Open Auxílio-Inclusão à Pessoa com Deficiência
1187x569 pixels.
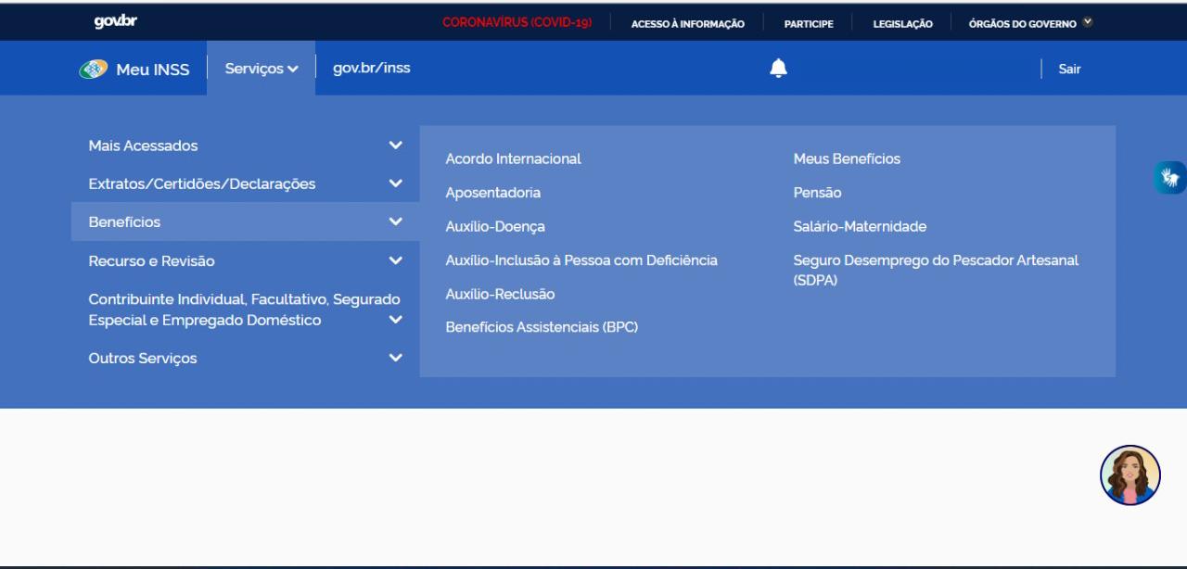pos(581,260)
